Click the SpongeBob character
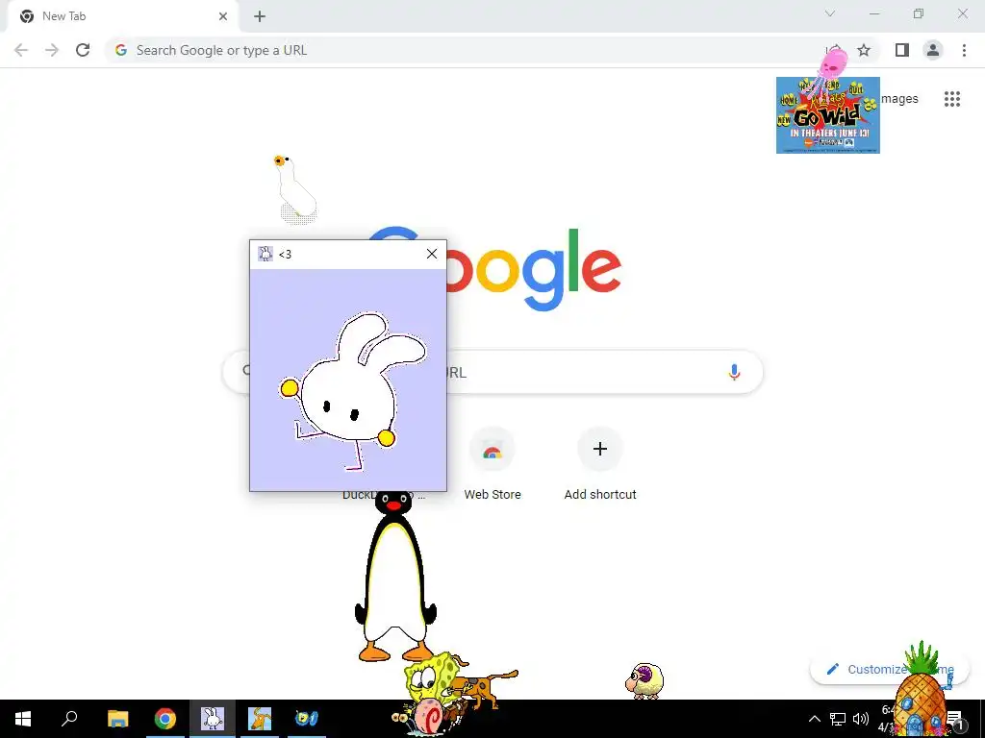985x738 pixels. [431, 676]
